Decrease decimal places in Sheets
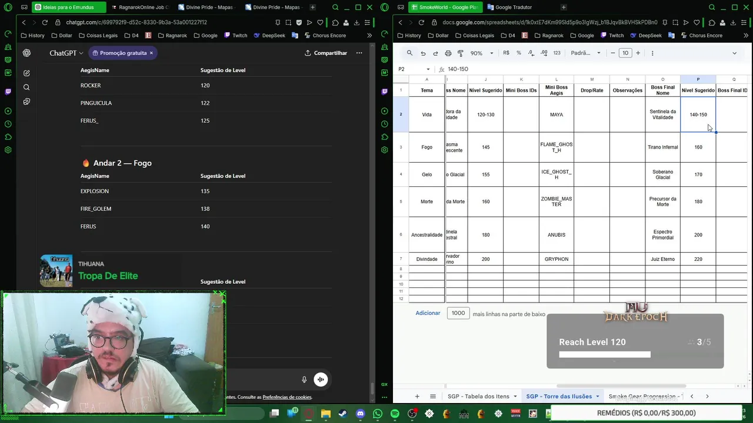 531,53
